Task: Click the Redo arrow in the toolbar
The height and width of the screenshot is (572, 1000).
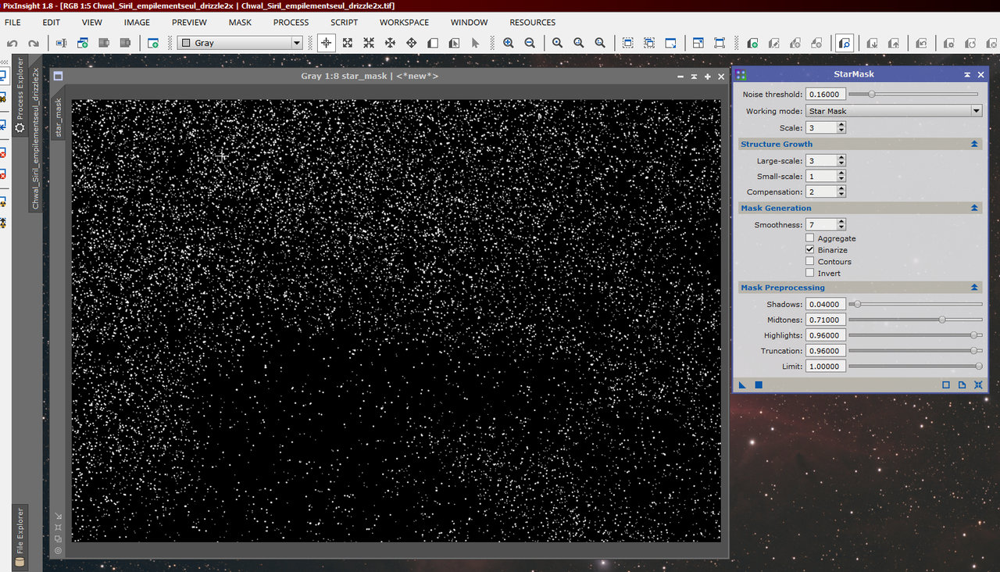Action: click(x=34, y=43)
